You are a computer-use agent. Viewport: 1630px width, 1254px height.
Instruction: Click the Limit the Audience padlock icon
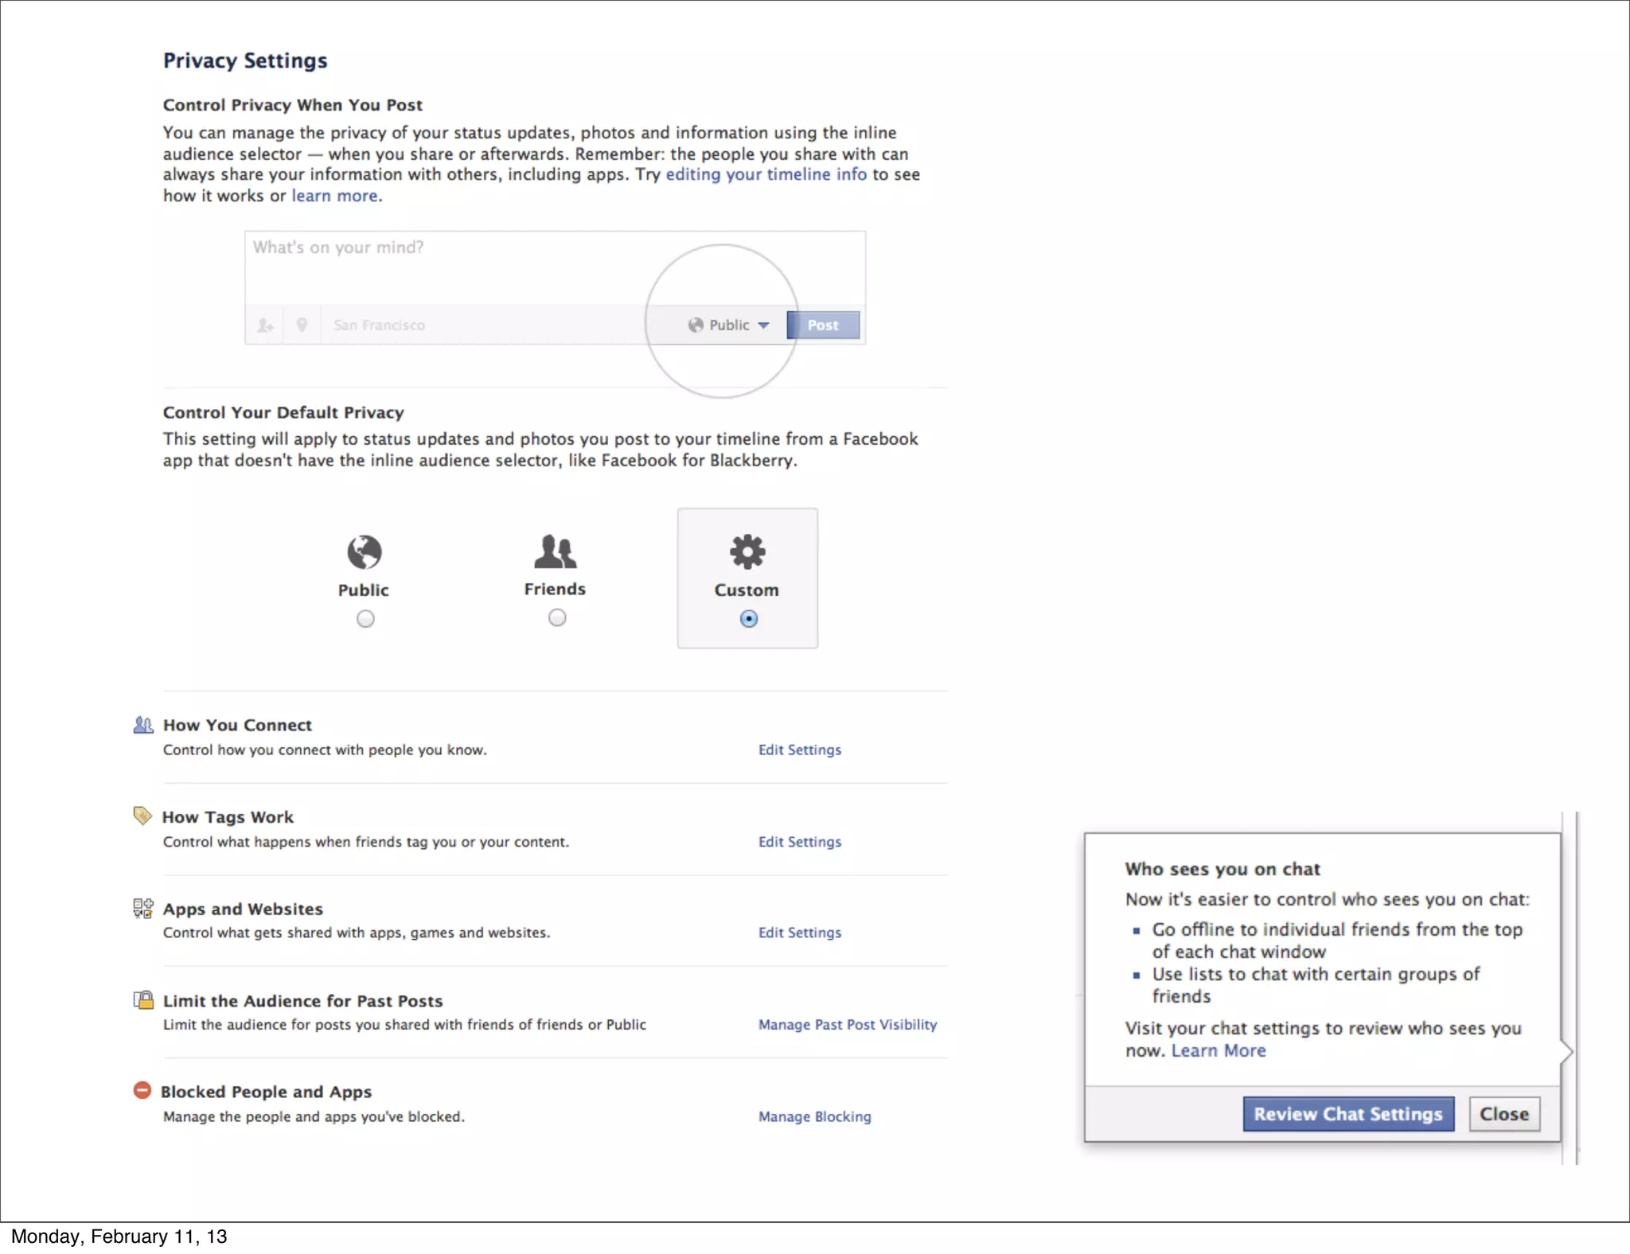coord(143,1000)
